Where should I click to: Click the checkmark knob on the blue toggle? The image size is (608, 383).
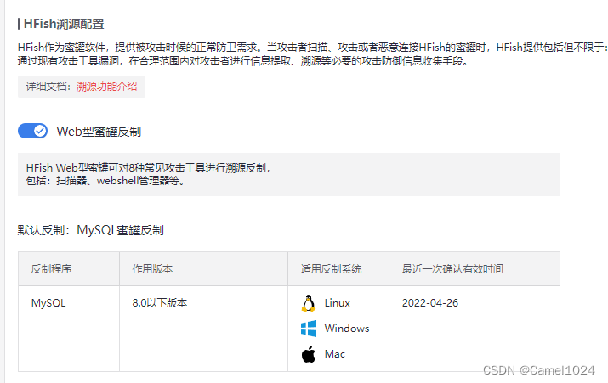40,131
